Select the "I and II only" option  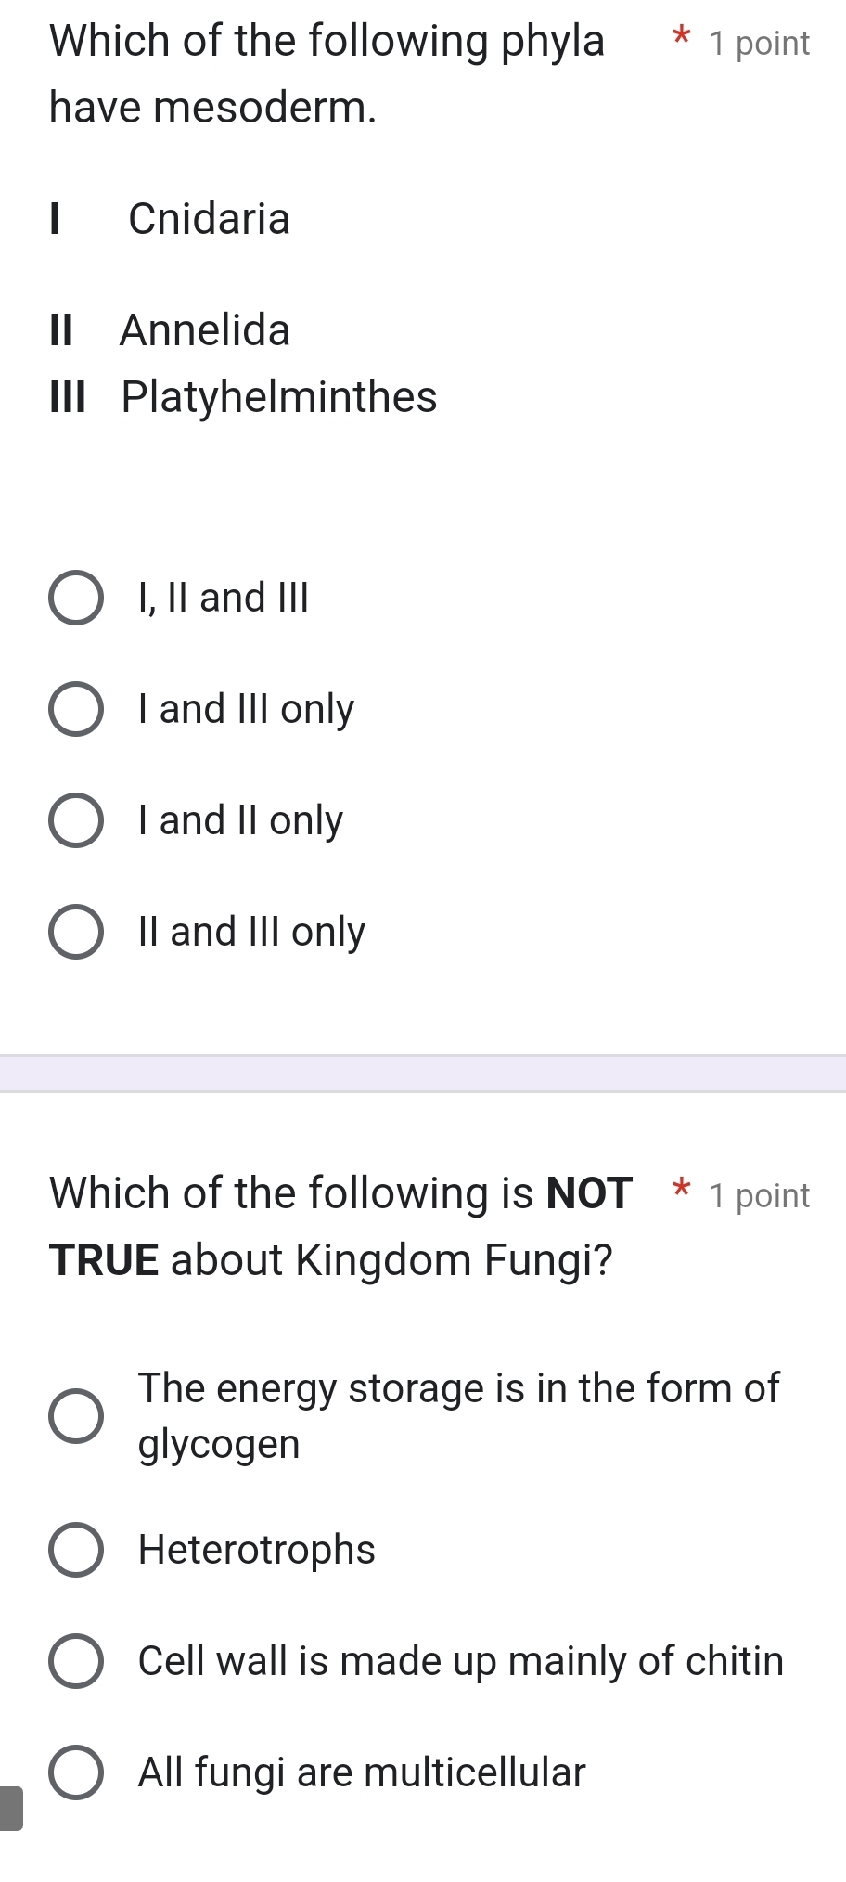tap(77, 820)
